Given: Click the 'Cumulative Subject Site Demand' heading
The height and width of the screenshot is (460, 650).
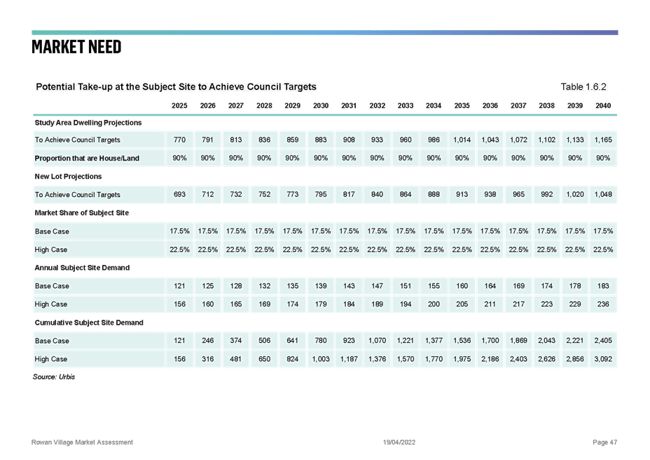Looking at the screenshot, I should (x=89, y=323).
